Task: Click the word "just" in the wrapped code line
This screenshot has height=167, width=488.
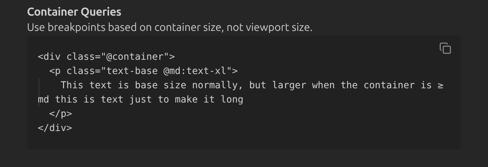Action: point(140,99)
